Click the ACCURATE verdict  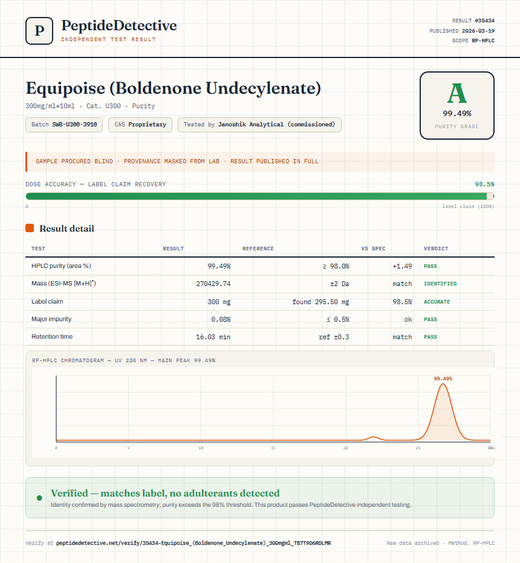[x=437, y=302]
